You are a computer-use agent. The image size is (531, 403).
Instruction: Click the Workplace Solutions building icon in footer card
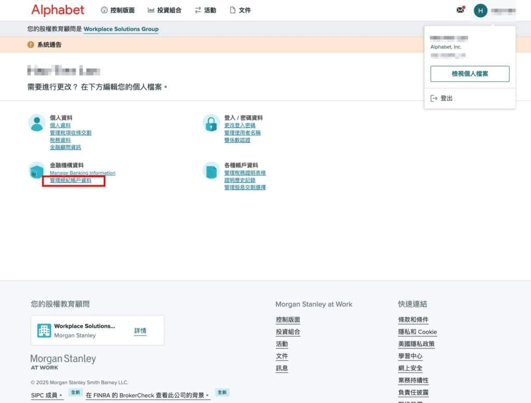pyautogui.click(x=44, y=330)
